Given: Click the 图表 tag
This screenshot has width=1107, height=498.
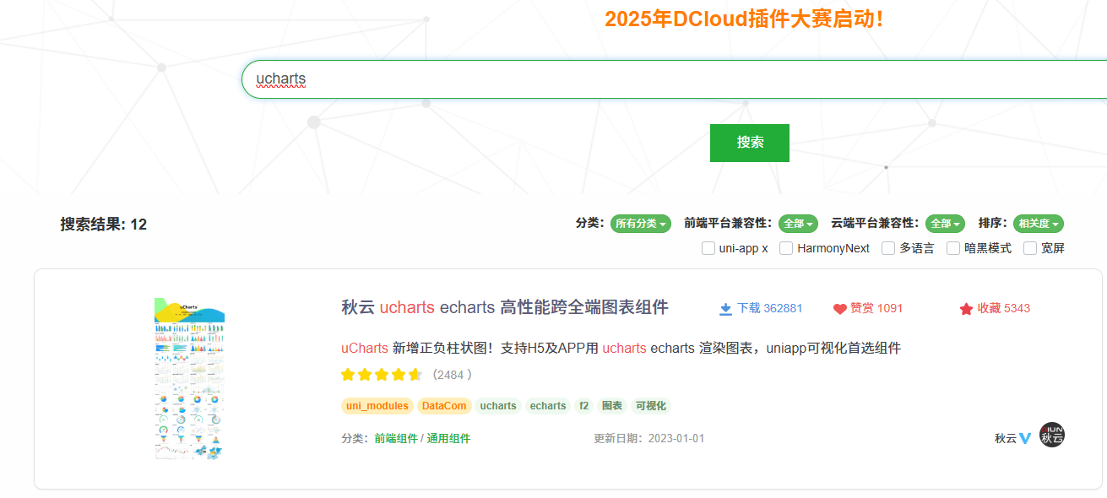Looking at the screenshot, I should 612,406.
